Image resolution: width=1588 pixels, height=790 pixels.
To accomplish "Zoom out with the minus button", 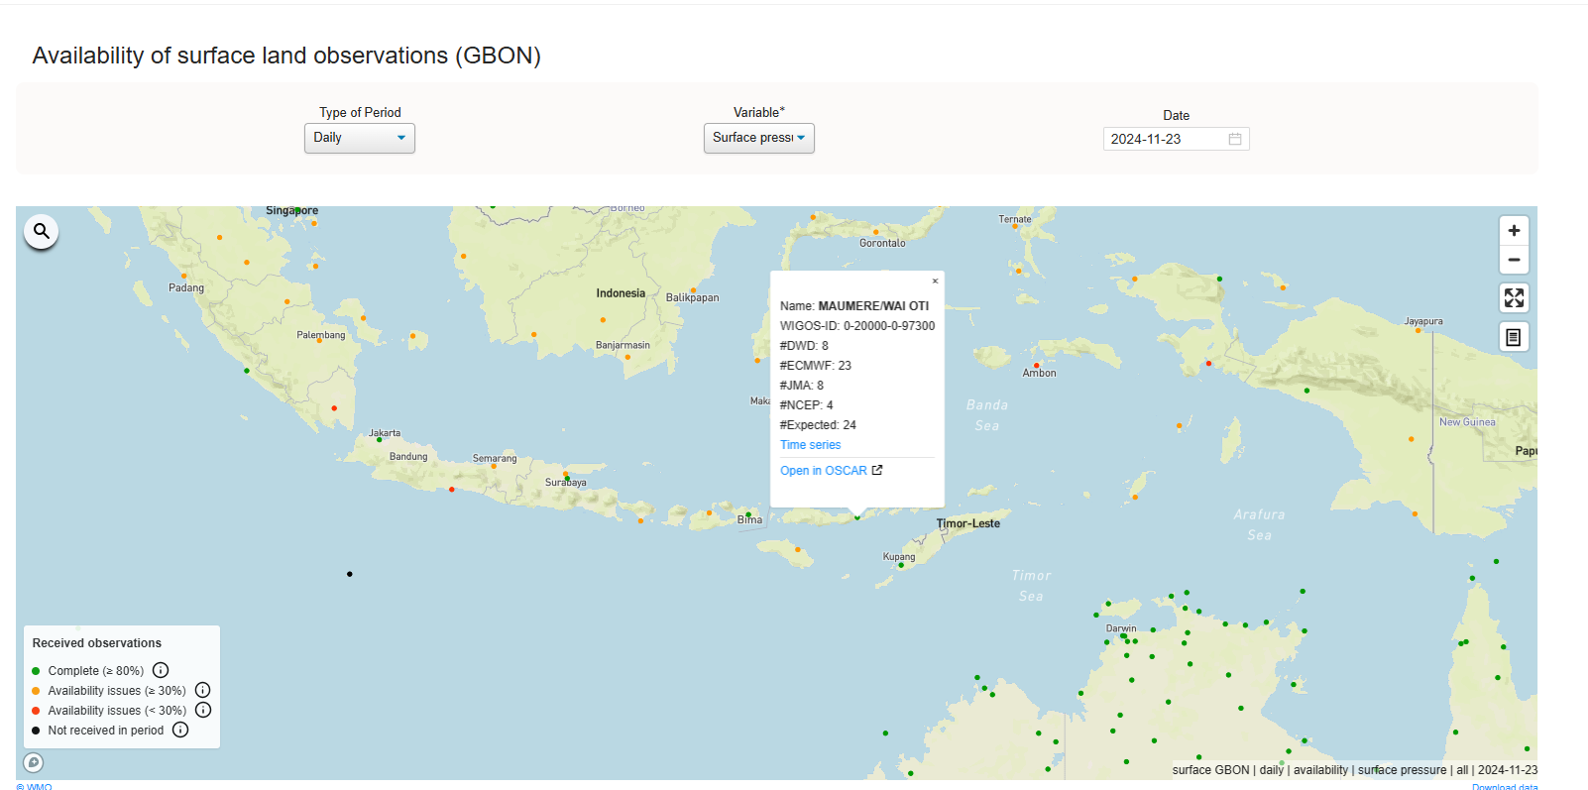I will click(1514, 260).
